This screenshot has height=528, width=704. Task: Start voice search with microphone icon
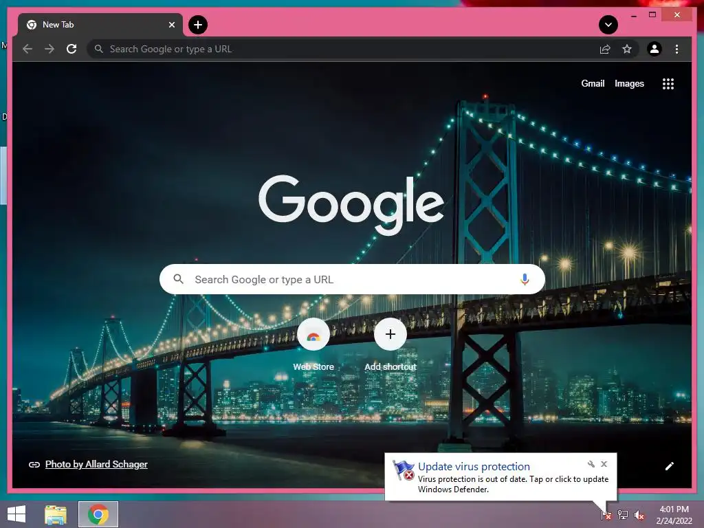tap(525, 279)
